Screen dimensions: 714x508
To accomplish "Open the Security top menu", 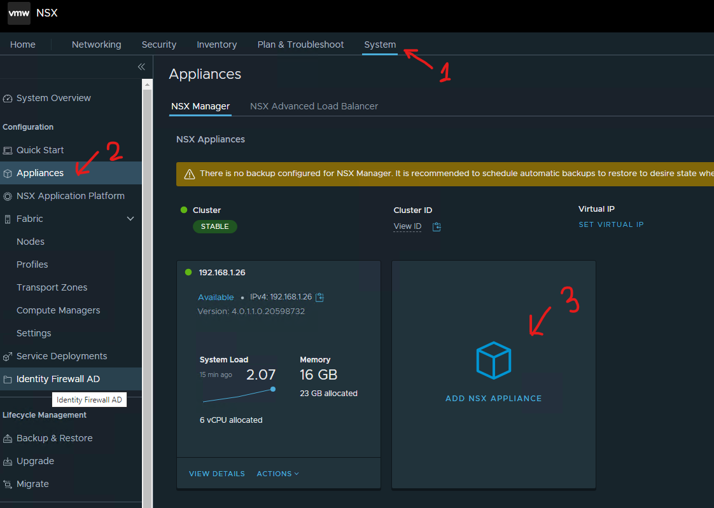I will pyautogui.click(x=159, y=45).
